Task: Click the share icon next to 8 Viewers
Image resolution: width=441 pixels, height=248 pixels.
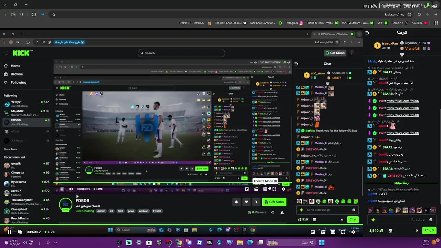Action: (x=272, y=212)
